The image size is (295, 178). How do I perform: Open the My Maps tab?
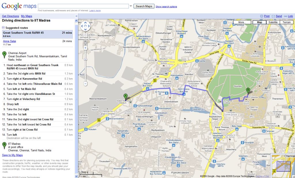pos(27,16)
